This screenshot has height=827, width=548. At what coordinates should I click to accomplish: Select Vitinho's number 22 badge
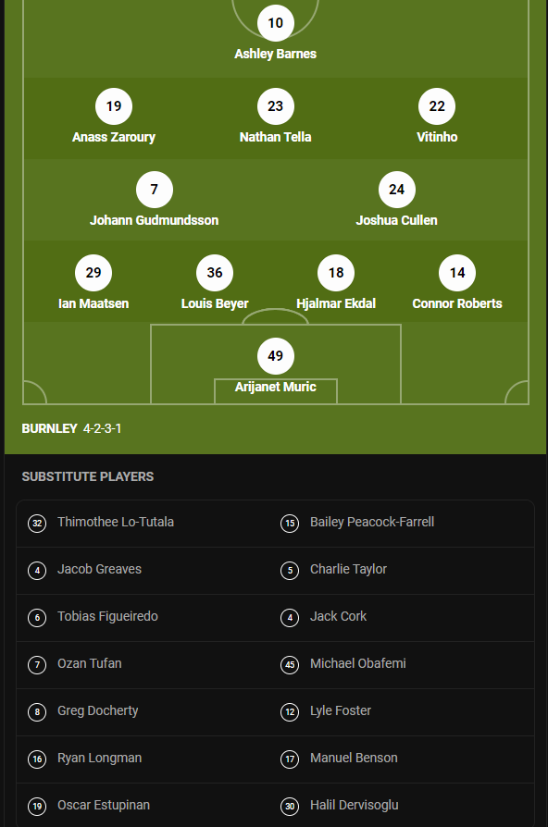(x=437, y=106)
